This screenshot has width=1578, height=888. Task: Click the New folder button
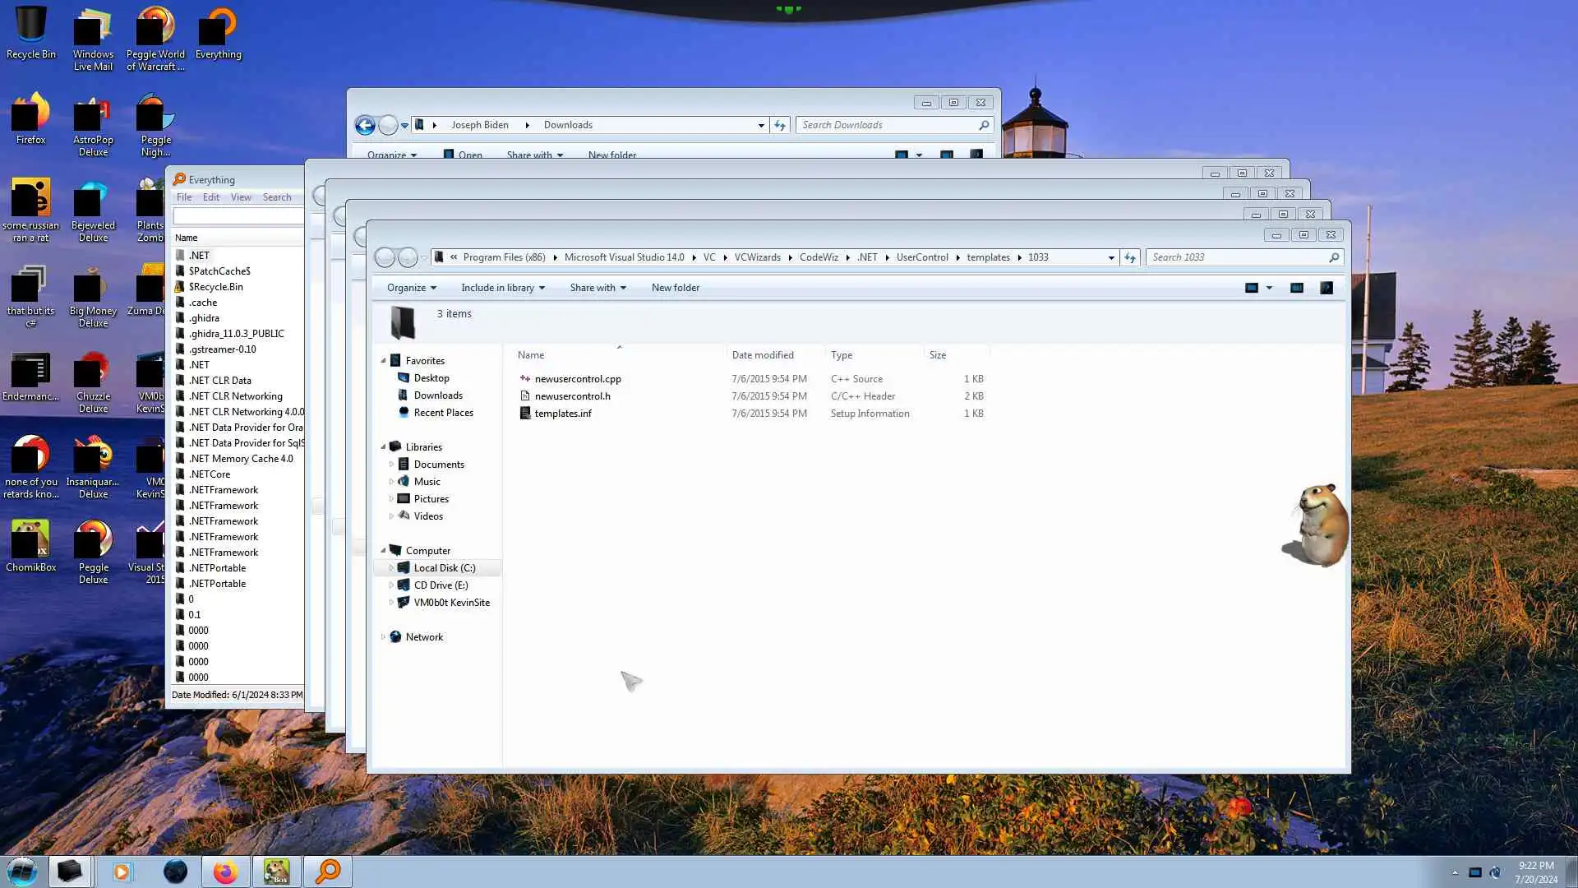(x=675, y=288)
